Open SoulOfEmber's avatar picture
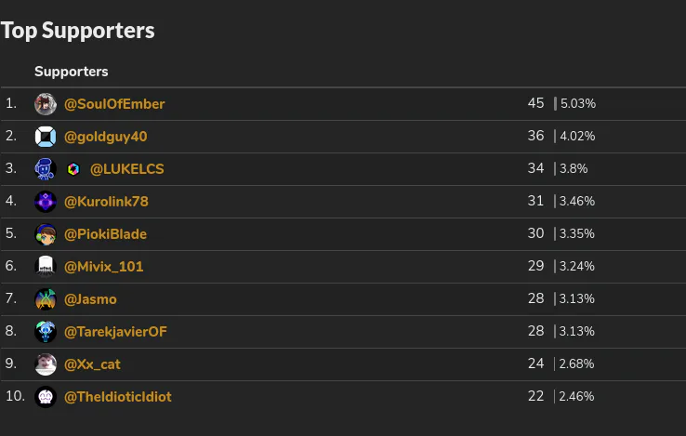The height and width of the screenshot is (436, 686). coord(46,104)
